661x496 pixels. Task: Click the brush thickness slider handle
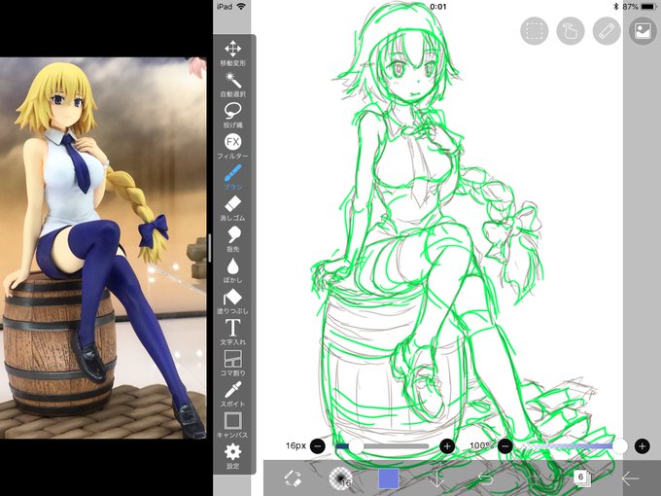click(356, 445)
